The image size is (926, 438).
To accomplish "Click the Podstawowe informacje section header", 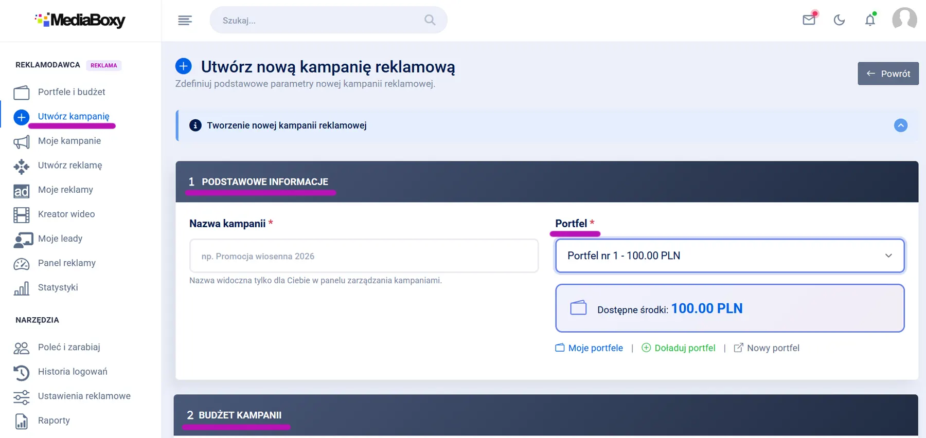I will [547, 182].
